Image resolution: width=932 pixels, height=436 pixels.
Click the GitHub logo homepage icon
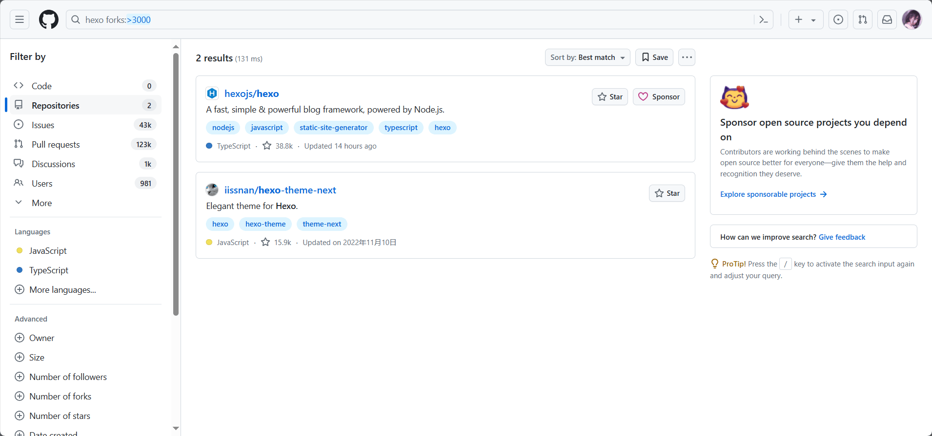[49, 19]
